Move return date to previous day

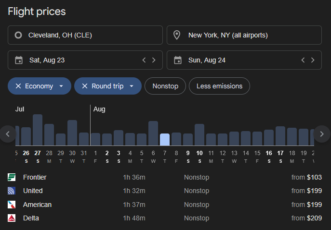coord(303,60)
